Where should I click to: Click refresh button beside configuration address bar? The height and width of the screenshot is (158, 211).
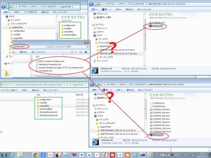[50, 47]
